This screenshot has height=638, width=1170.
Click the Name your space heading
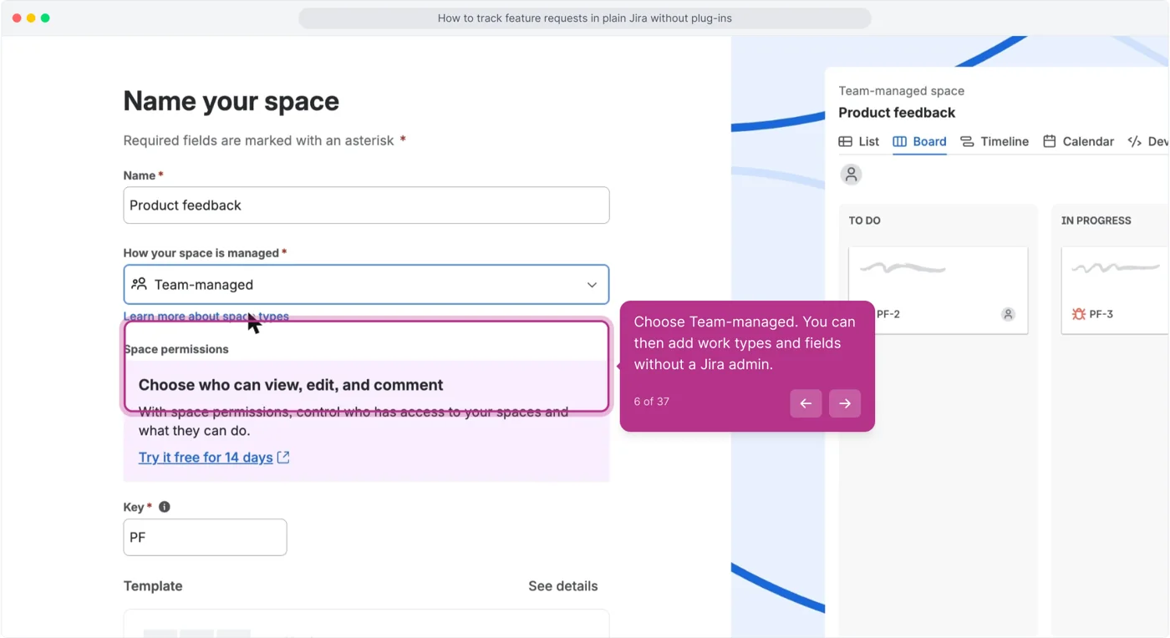click(231, 101)
